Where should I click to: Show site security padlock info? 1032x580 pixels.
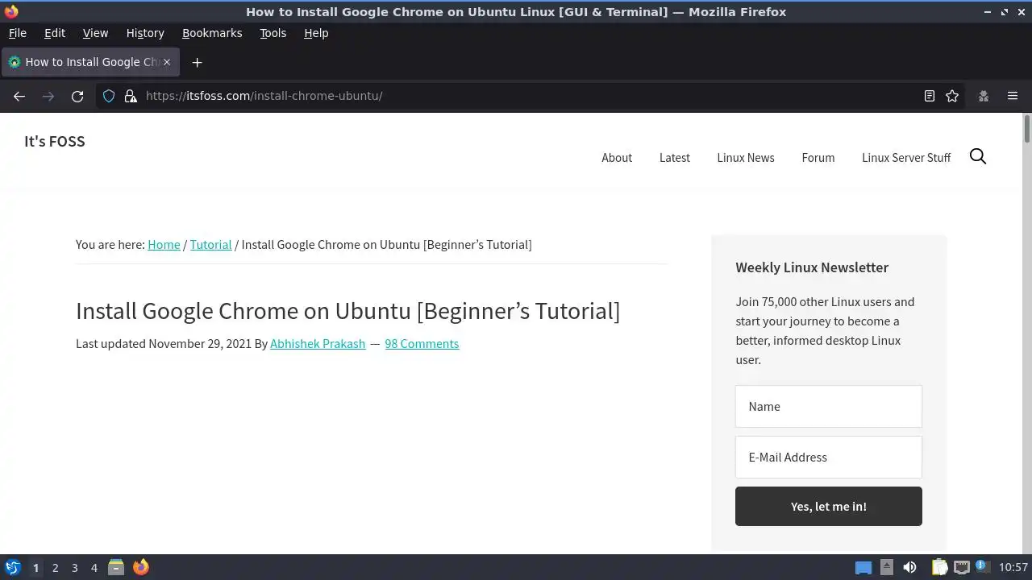(x=130, y=96)
